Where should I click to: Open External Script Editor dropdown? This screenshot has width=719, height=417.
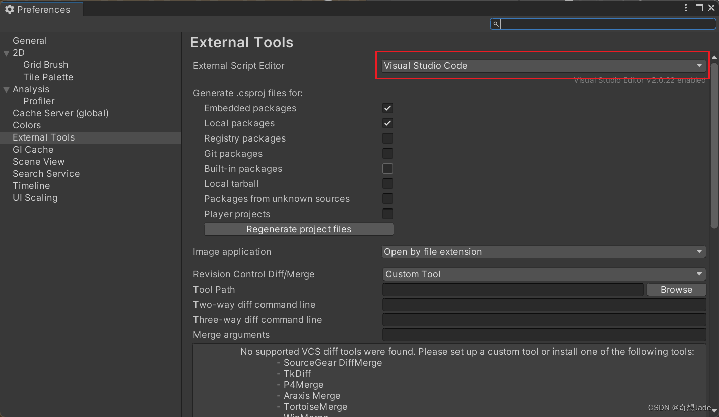coord(544,66)
